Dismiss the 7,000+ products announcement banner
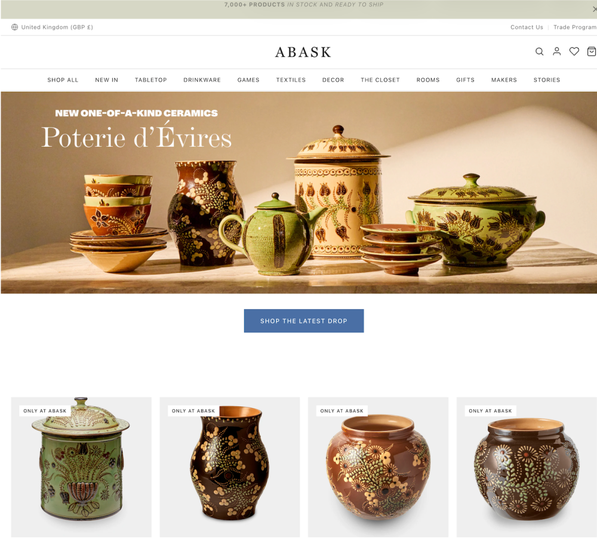 point(595,8)
